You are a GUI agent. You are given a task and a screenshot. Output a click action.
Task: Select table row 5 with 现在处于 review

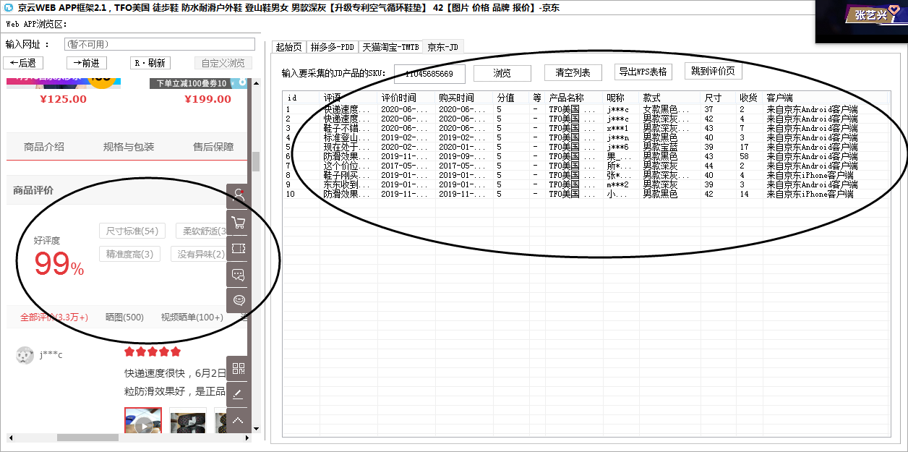coord(586,147)
